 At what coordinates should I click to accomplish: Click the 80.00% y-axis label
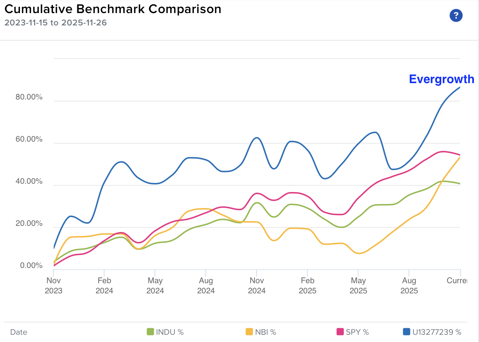29,97
